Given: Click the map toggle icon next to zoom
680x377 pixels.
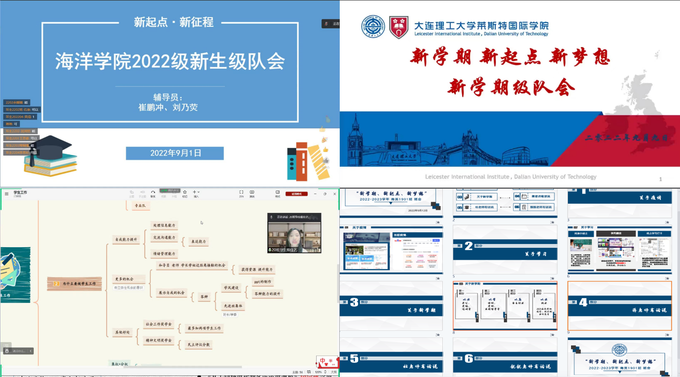Looking at the screenshot, I should 309,372.
